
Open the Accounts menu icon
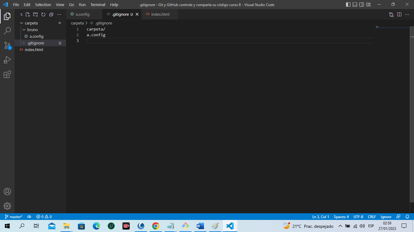point(7,192)
